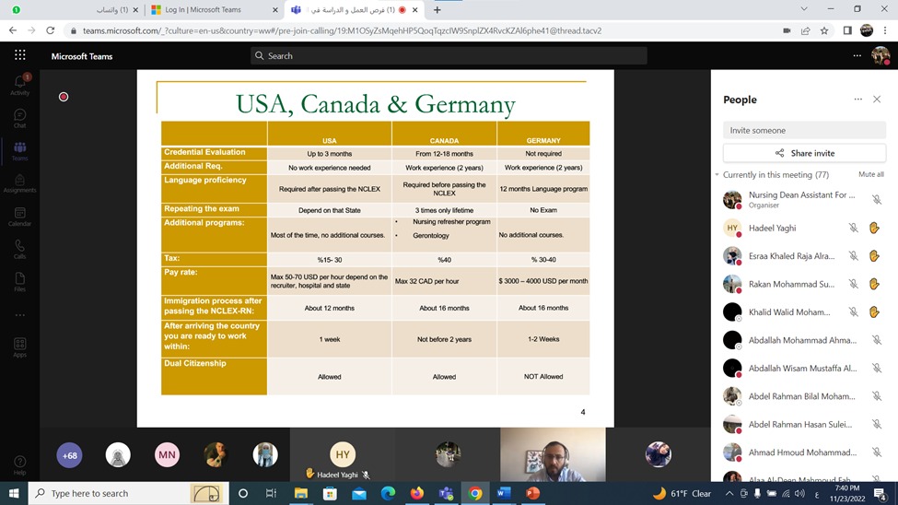The height and width of the screenshot is (505, 898).
Task: Show hidden tray icons chevron
Action: pos(729,493)
